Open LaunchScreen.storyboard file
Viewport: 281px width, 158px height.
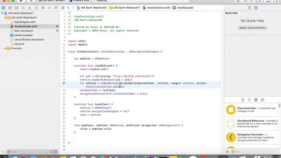point(29,39)
